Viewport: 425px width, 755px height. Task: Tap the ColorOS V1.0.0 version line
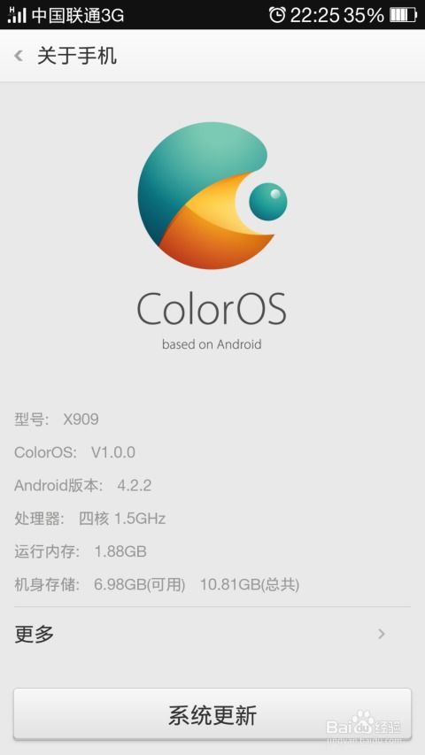74,452
